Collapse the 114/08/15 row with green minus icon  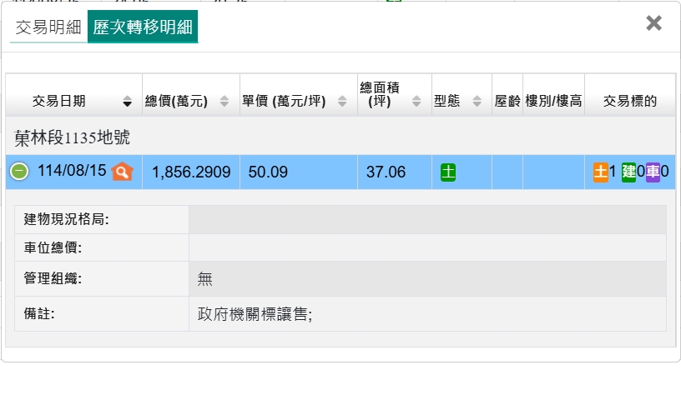[19, 172]
